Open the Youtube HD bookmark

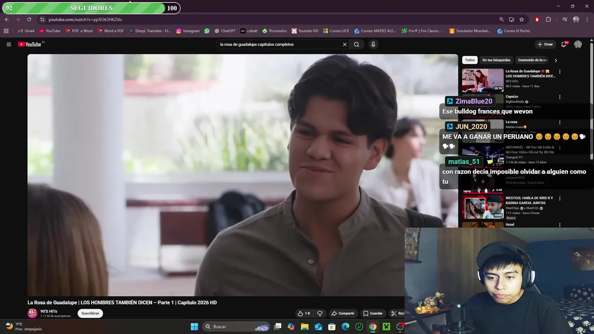(305, 31)
